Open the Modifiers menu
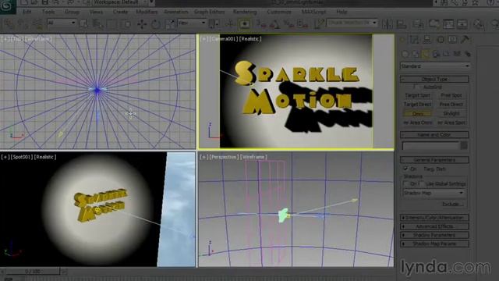 147,12
